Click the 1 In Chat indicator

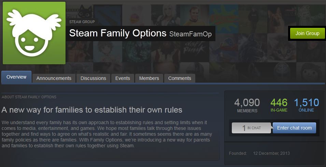(251, 128)
